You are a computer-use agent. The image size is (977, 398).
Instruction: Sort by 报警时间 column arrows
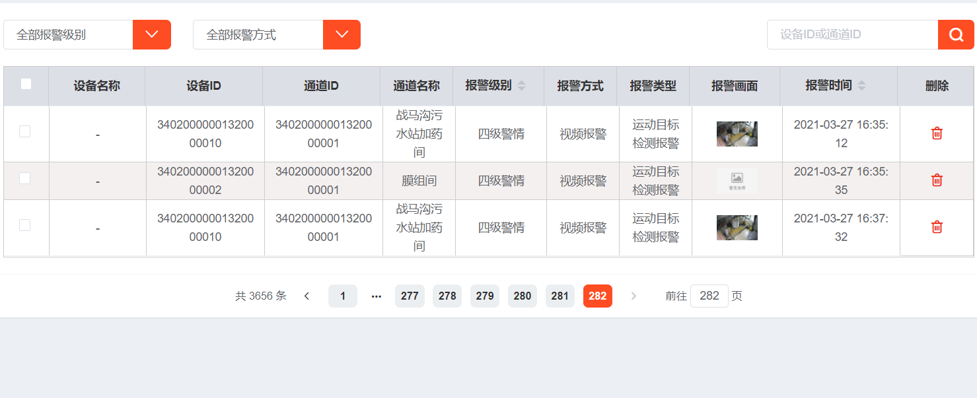point(861,86)
